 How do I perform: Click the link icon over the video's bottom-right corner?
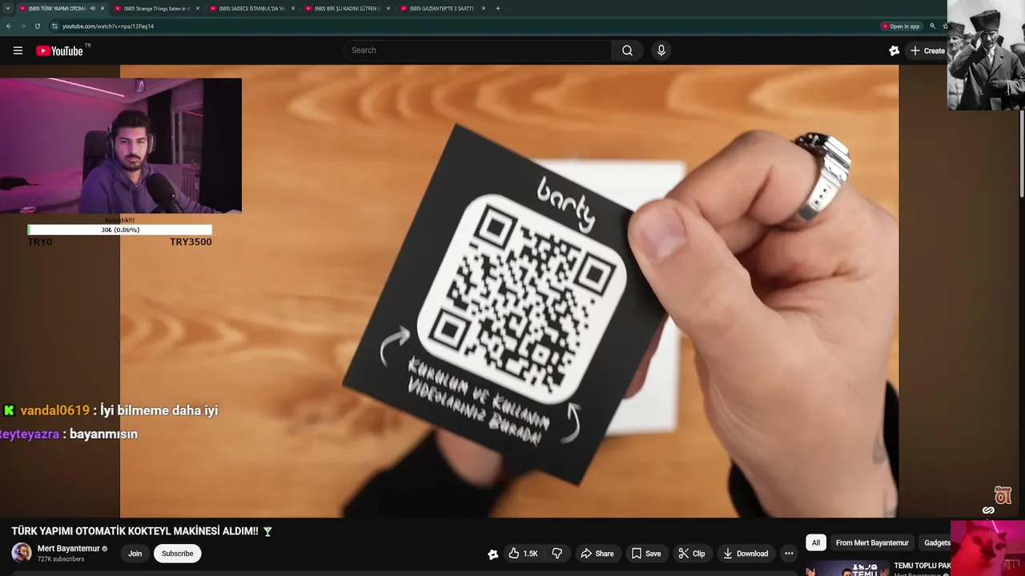(988, 510)
